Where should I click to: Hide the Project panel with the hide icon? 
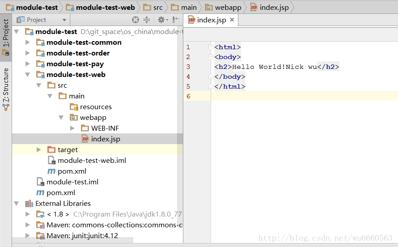pos(177,20)
